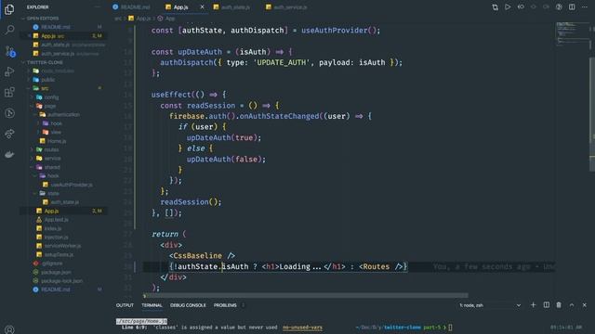The height and width of the screenshot is (334, 595).
Task: Open the Accounts icon at the sidebar bottom
Action: tap(9, 329)
